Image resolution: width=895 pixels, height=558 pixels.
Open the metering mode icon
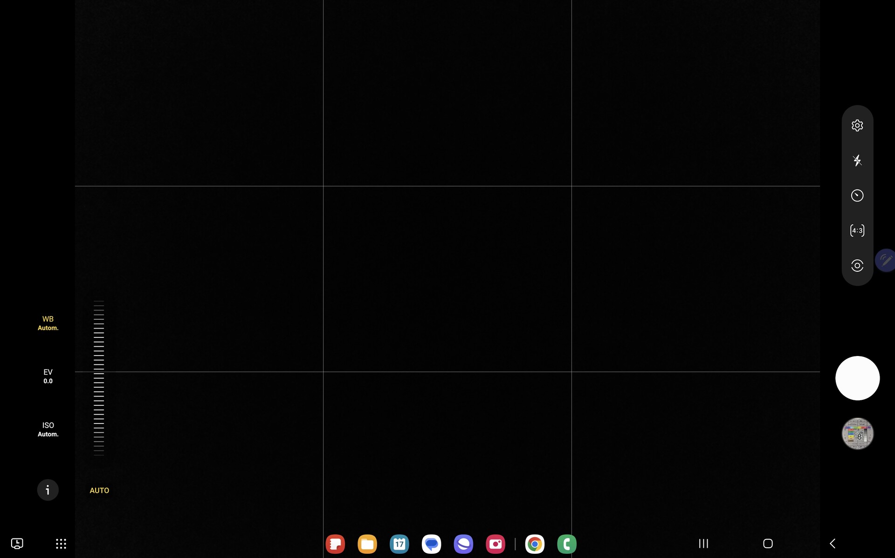point(857,265)
